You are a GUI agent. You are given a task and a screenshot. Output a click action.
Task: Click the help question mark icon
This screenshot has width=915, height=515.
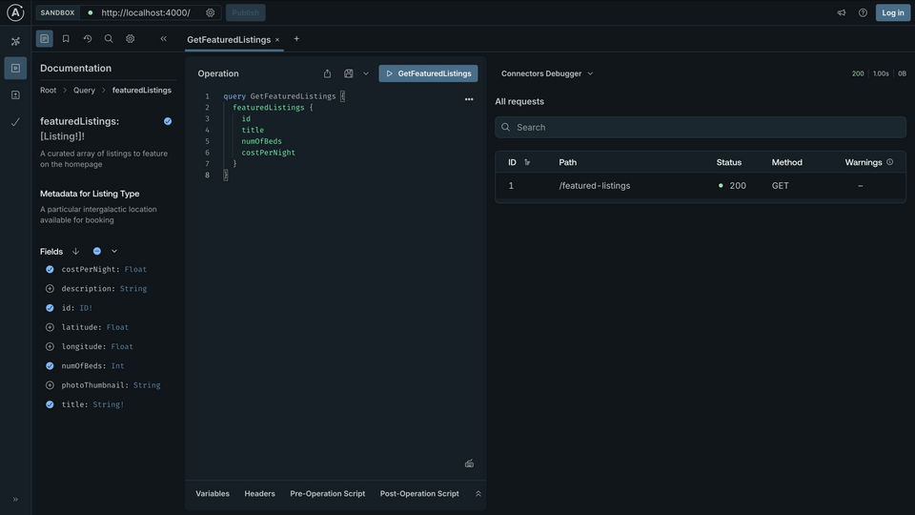[x=863, y=12]
